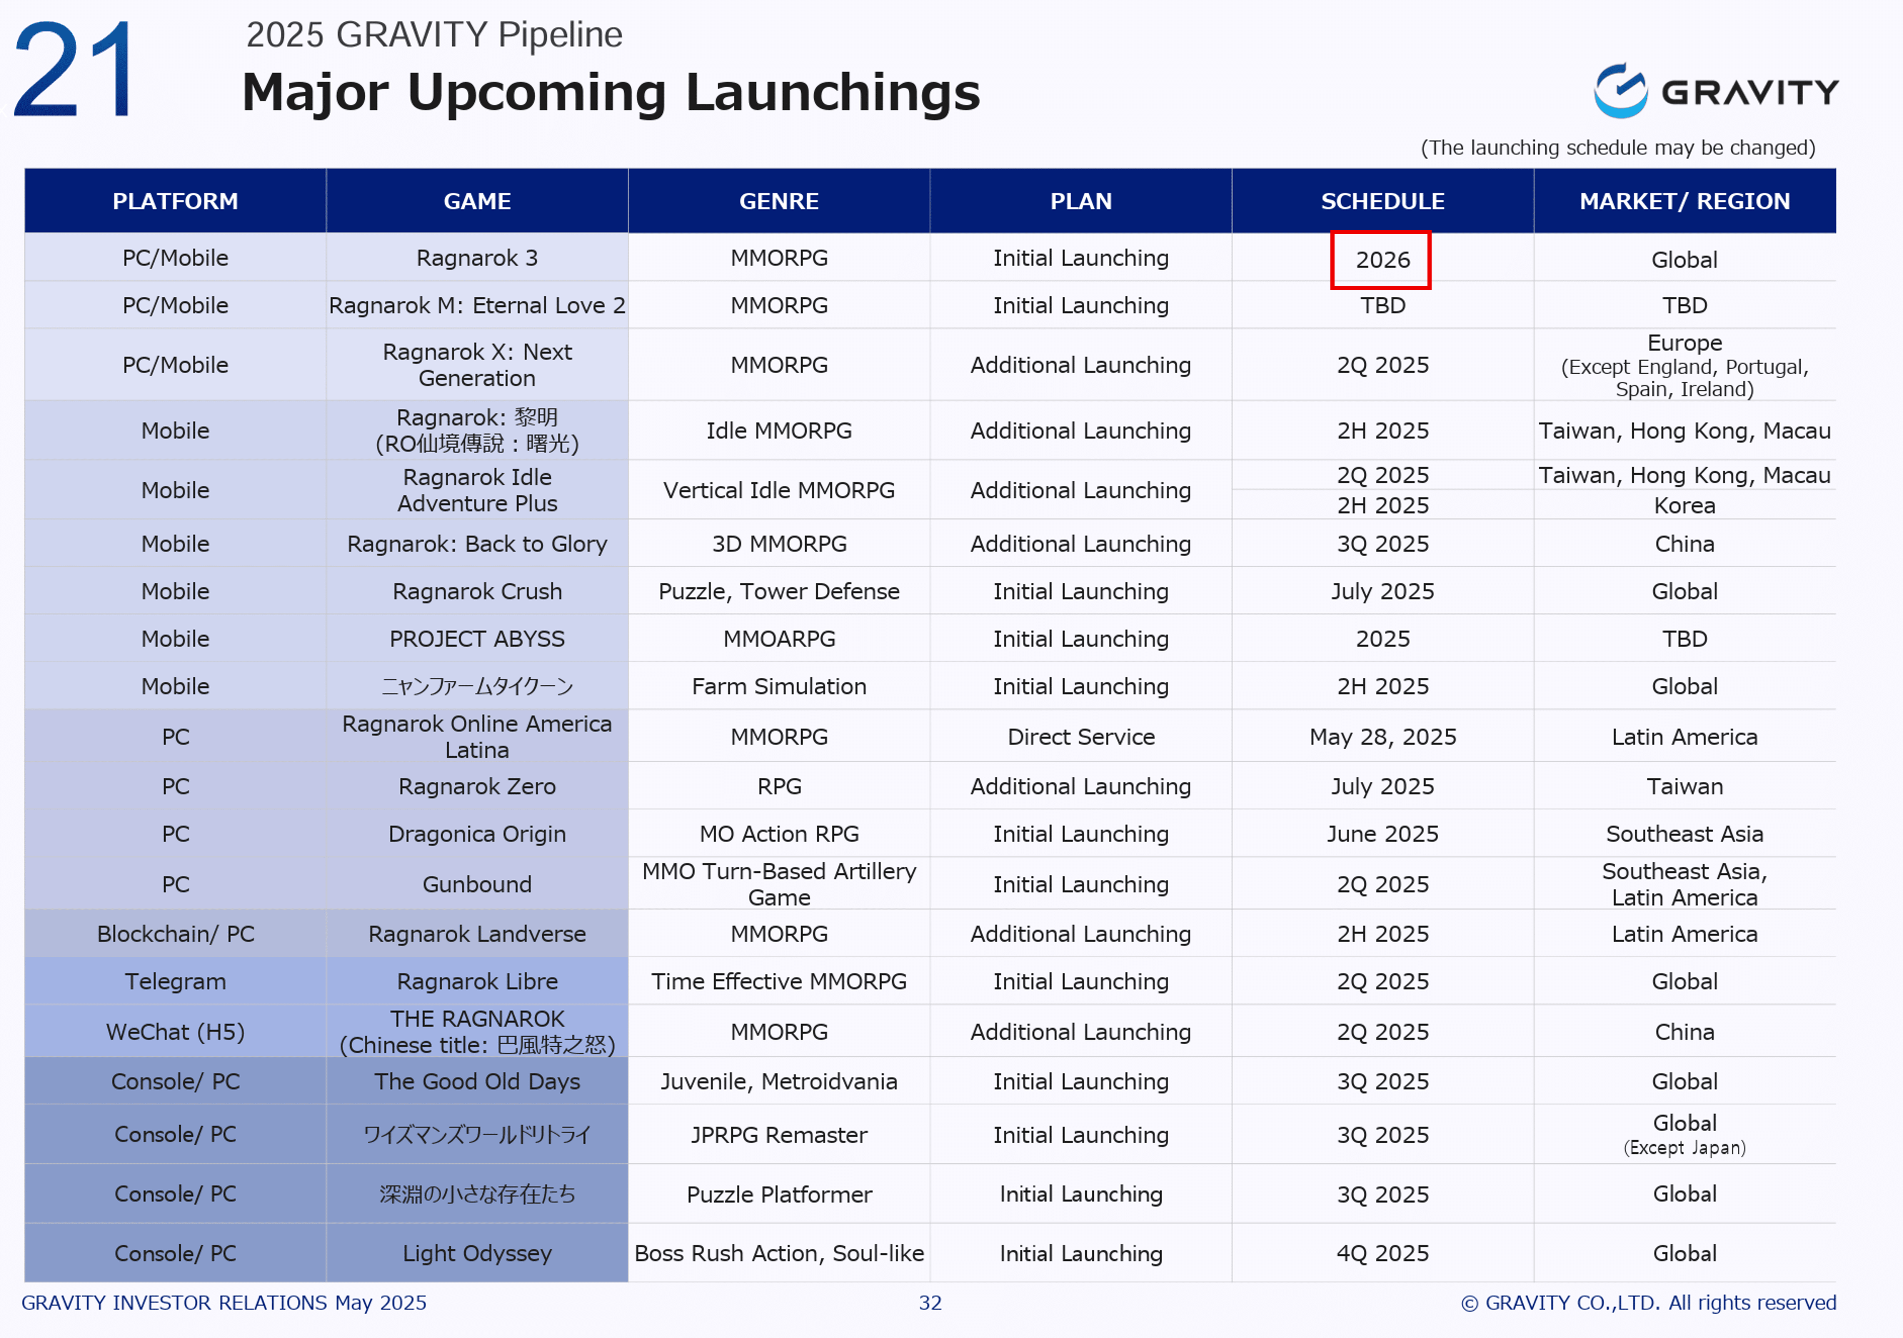
Task: Click Ragnarok M: Eternal Love 2 cell
Action: [477, 306]
